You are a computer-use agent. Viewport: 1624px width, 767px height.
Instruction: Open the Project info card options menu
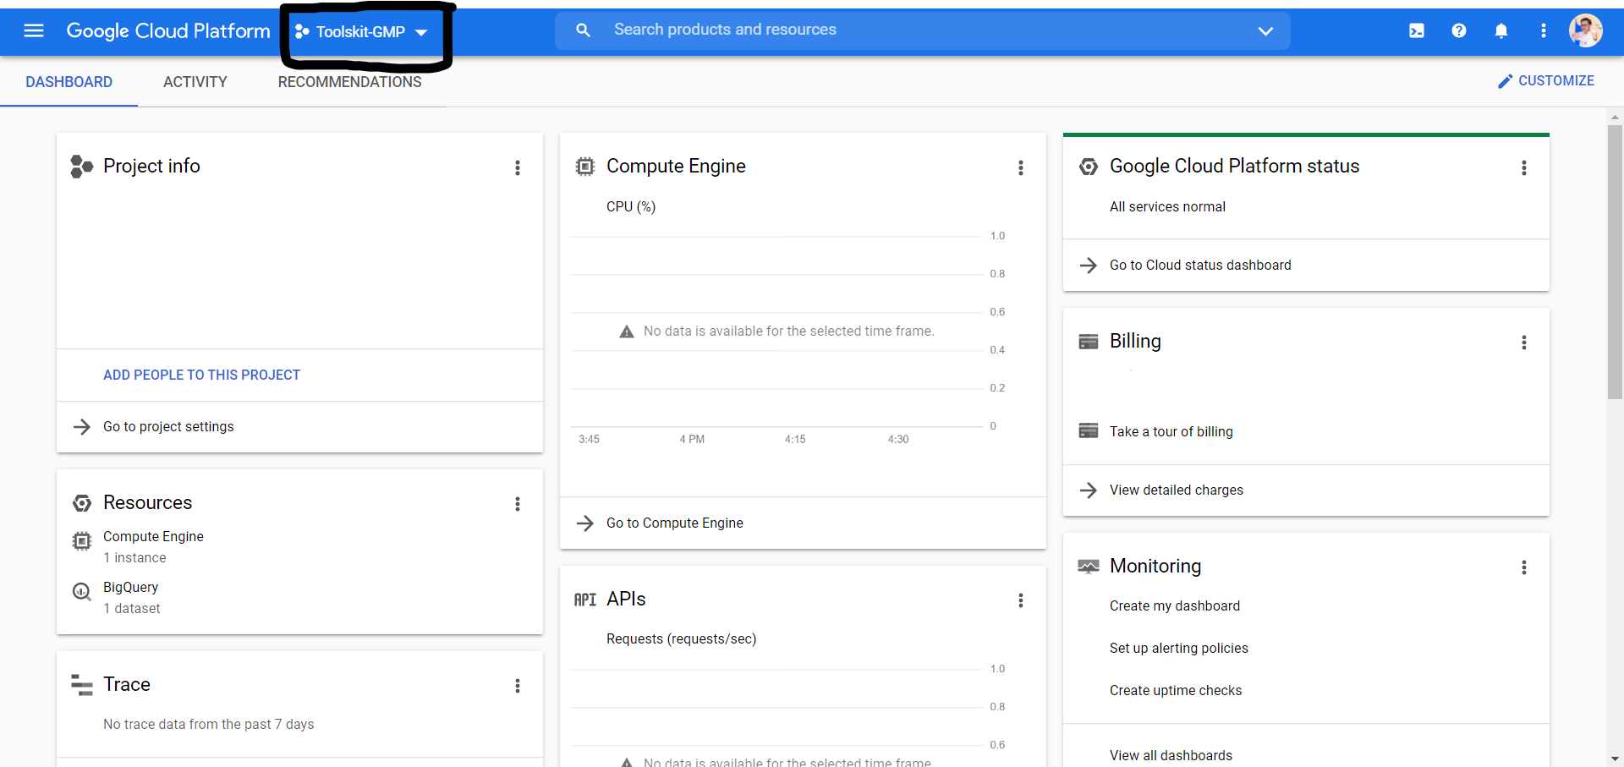pos(518,167)
